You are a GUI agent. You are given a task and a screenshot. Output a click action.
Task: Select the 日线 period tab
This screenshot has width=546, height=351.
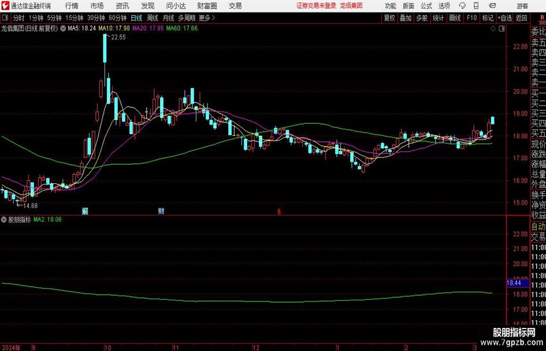[136, 18]
